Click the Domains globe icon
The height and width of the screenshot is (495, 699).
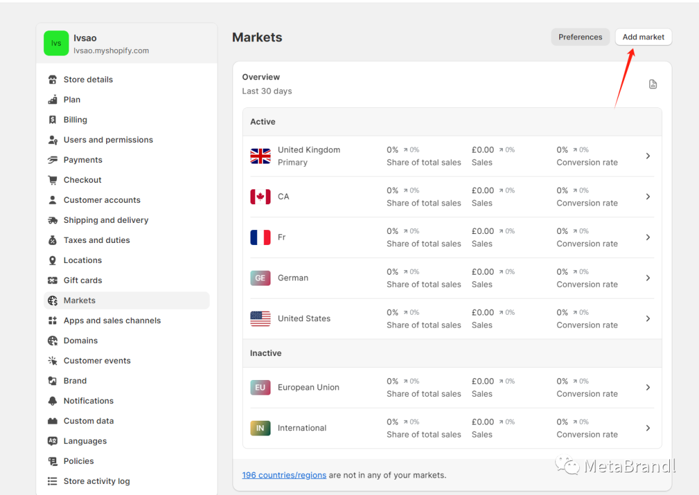52,341
